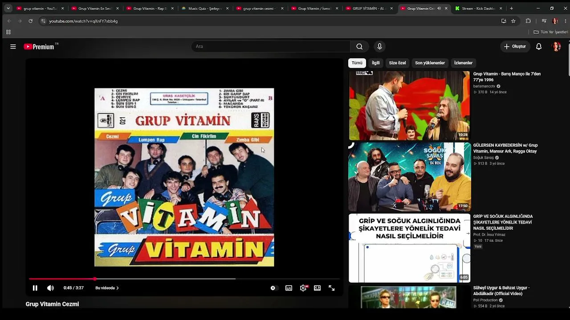Select the 'Son yüklenenler' filter chip
The width and height of the screenshot is (570, 320).
(x=430, y=63)
